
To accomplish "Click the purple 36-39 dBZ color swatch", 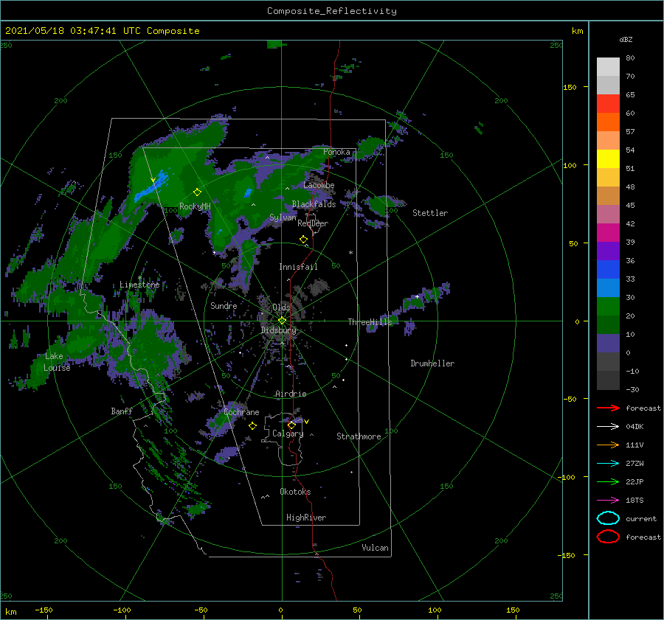I will click(x=608, y=251).
